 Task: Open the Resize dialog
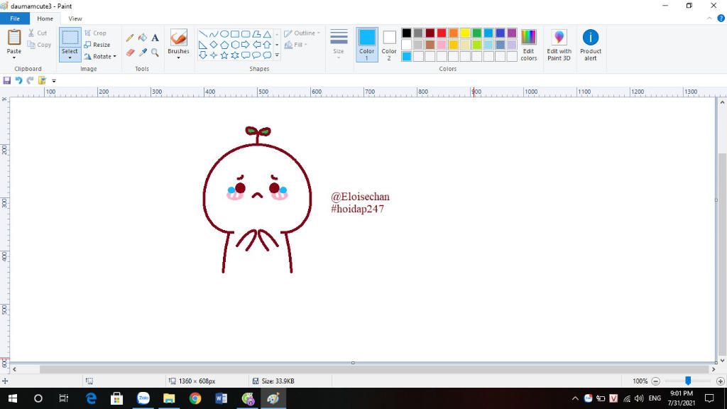97,45
